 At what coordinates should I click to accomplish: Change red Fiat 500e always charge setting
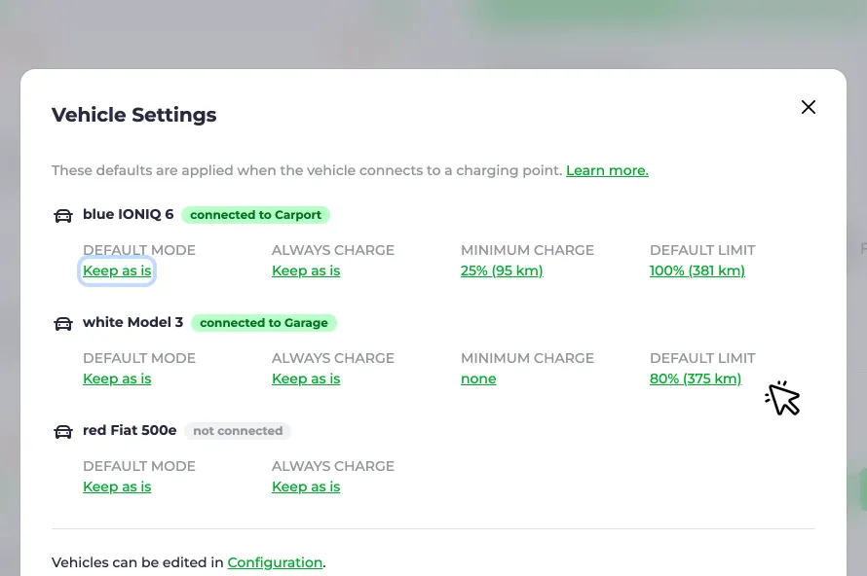[306, 486]
